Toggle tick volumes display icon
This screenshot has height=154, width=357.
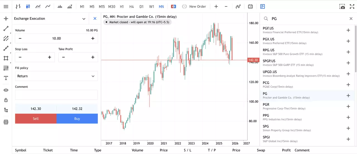[x=60, y=6]
